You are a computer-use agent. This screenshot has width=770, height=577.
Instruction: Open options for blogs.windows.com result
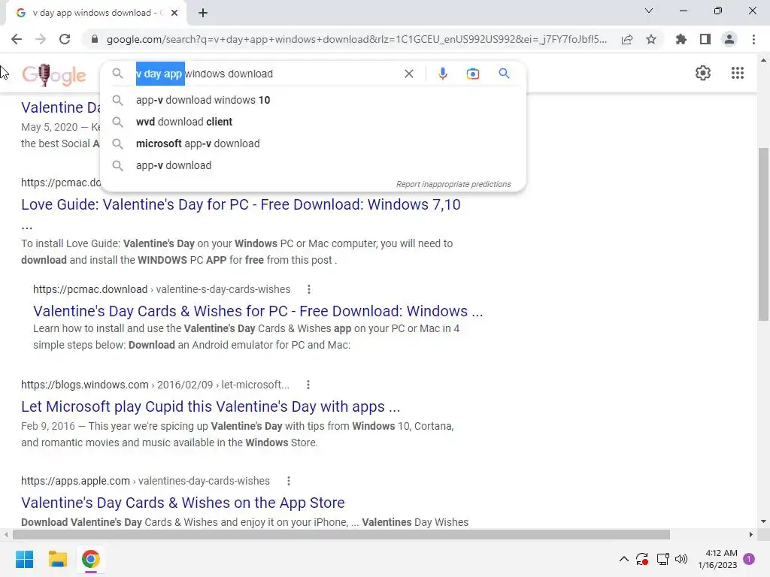308,385
